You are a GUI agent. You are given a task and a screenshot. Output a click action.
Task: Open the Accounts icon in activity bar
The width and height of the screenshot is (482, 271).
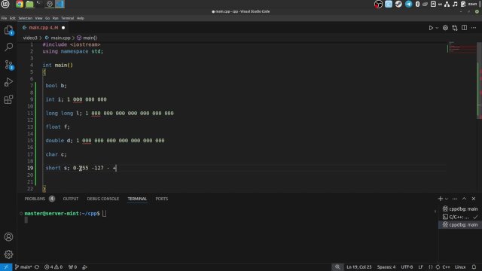tap(8, 236)
